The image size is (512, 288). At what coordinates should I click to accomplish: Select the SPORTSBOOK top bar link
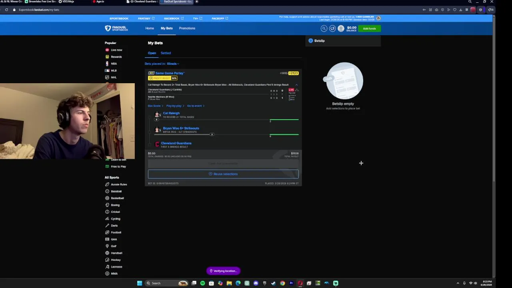(x=119, y=18)
